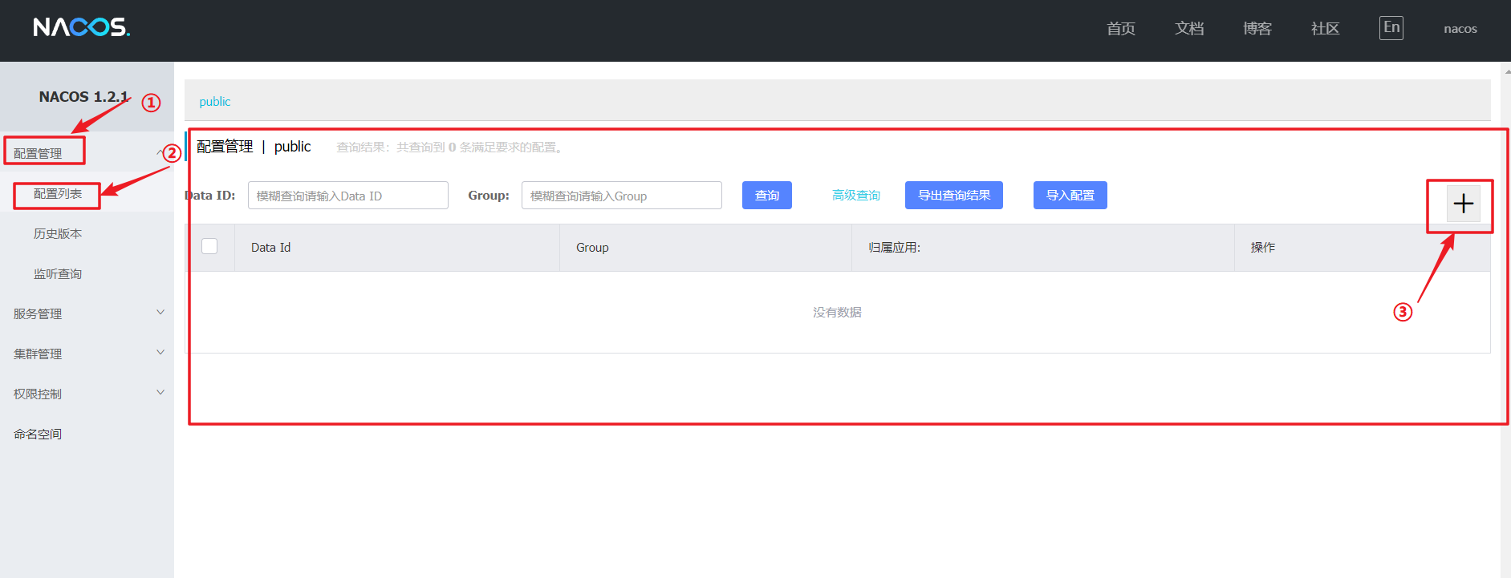The width and height of the screenshot is (1511, 578).
Task: Toggle the select-all checkbox in table header
Action: point(209,246)
